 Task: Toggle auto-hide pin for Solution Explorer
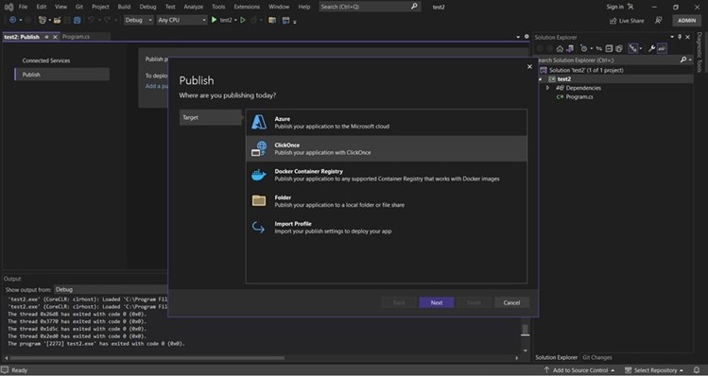point(680,37)
